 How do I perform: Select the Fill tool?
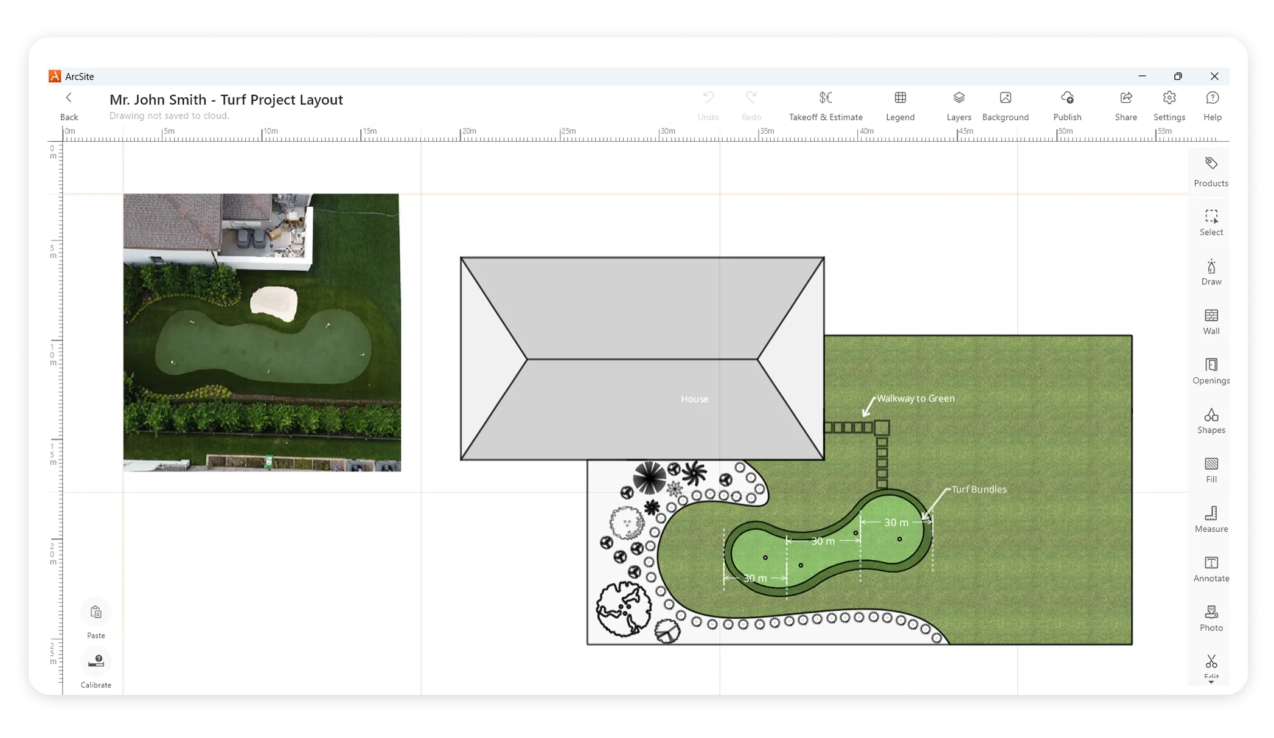(1211, 470)
